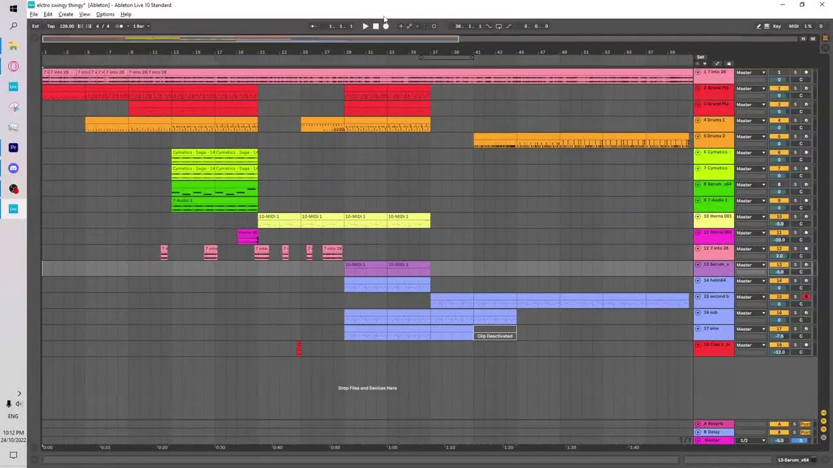
Task: Show the In/Out section (I-O button)
Action: [x=823, y=413]
